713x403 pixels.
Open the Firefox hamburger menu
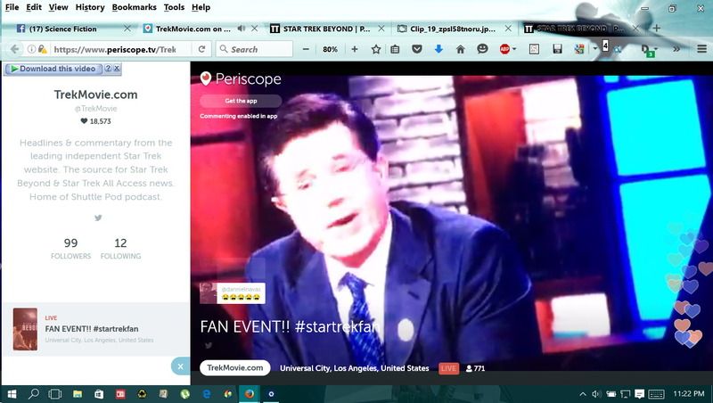point(701,49)
